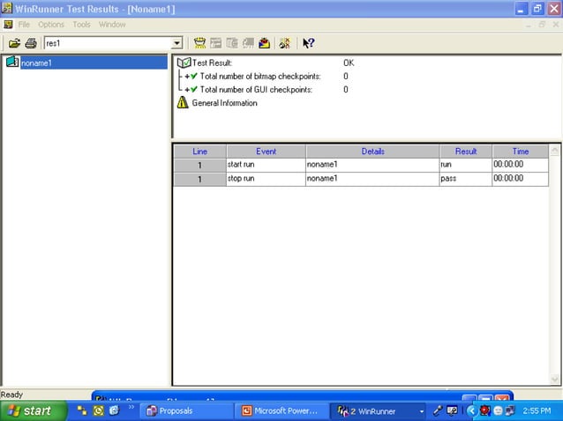Click the Windows start button

33,410
